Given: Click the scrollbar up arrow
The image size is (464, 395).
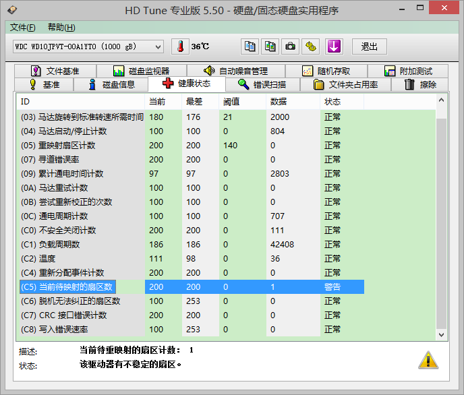Looking at the screenshot, I should click(441, 100).
